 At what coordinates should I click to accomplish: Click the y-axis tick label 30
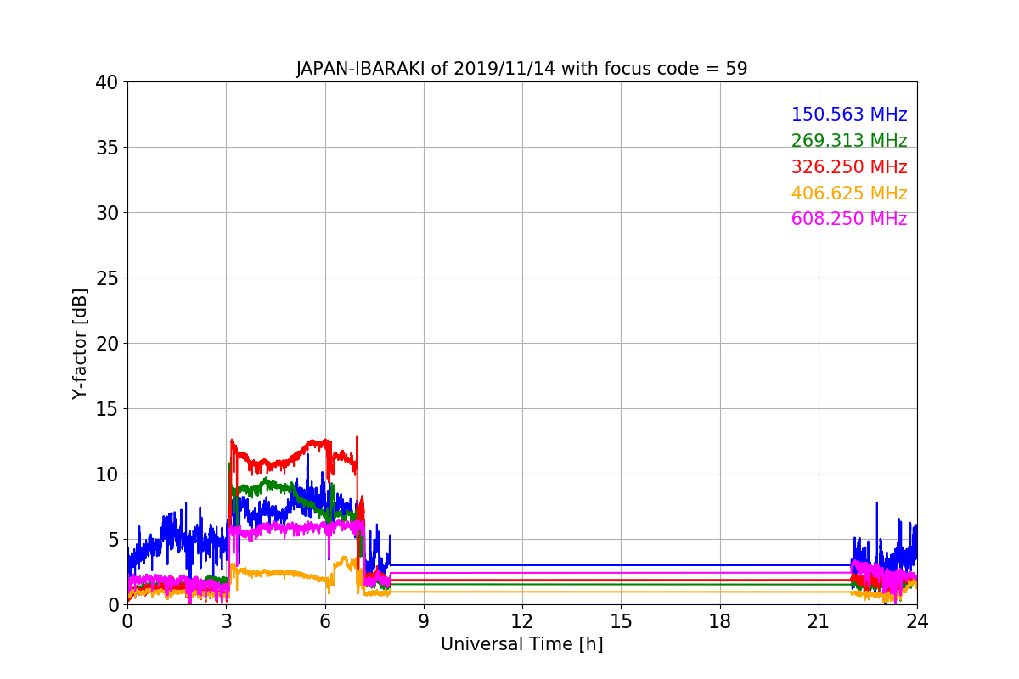[106, 213]
